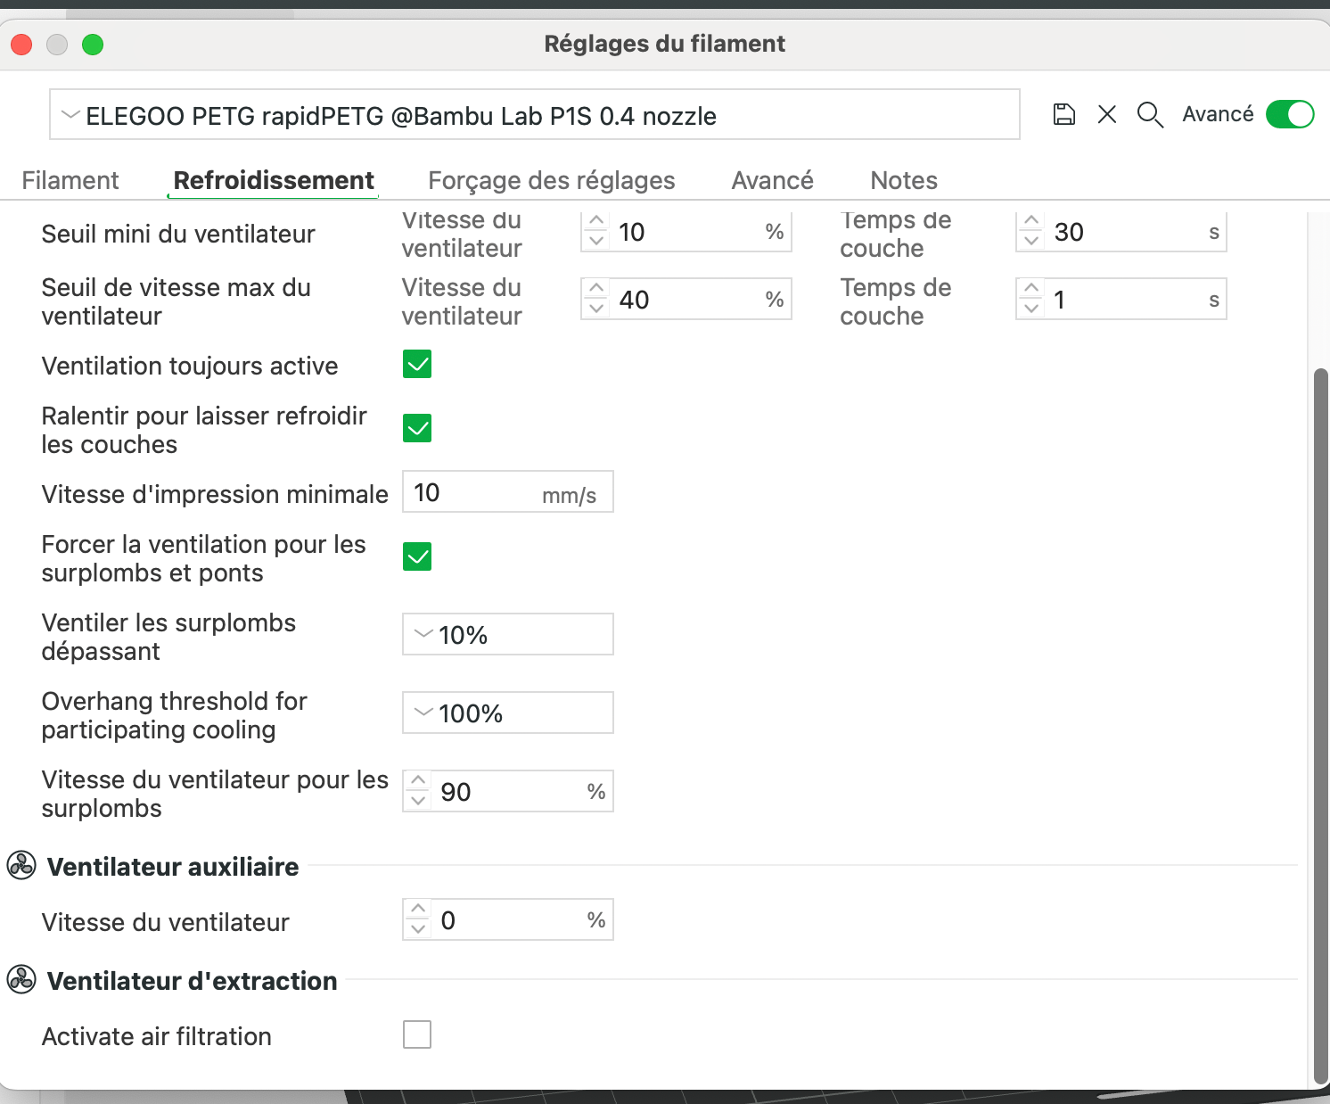1330x1104 pixels.
Task: Click the Ventilateur auxiliaire fan icon
Action: (21, 865)
